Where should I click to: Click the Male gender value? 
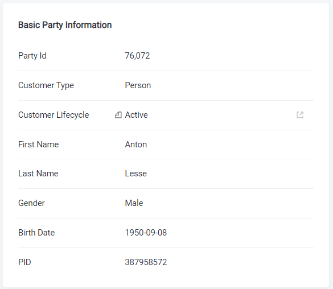[x=134, y=203]
